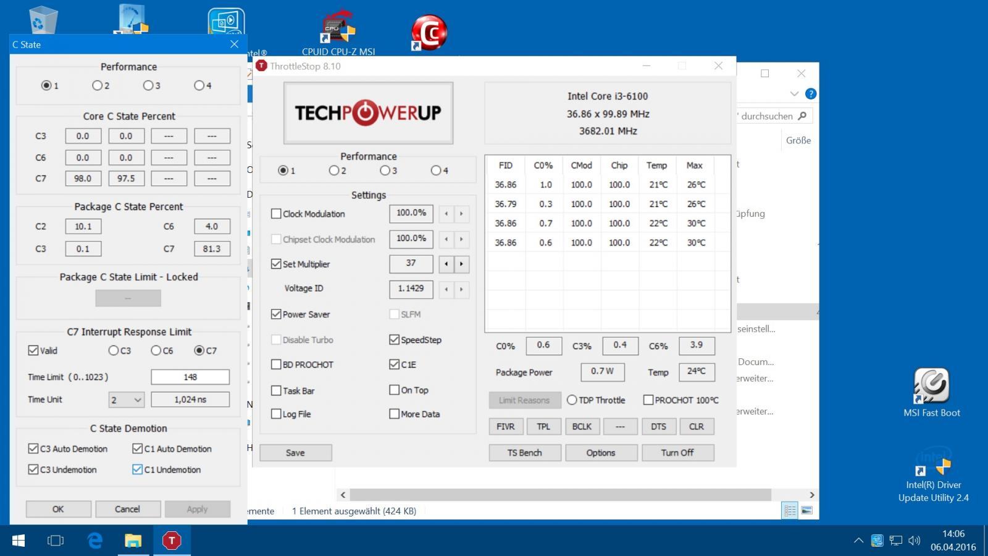Viewport: 988px width, 556px height.
Task: Switch Explorer to details view icon
Action: click(x=790, y=510)
